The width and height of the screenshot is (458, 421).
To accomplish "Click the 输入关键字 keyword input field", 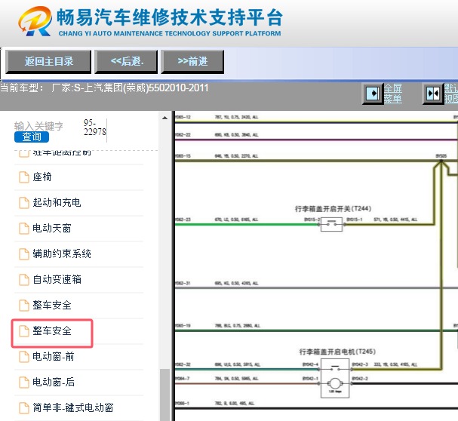I will 38,126.
